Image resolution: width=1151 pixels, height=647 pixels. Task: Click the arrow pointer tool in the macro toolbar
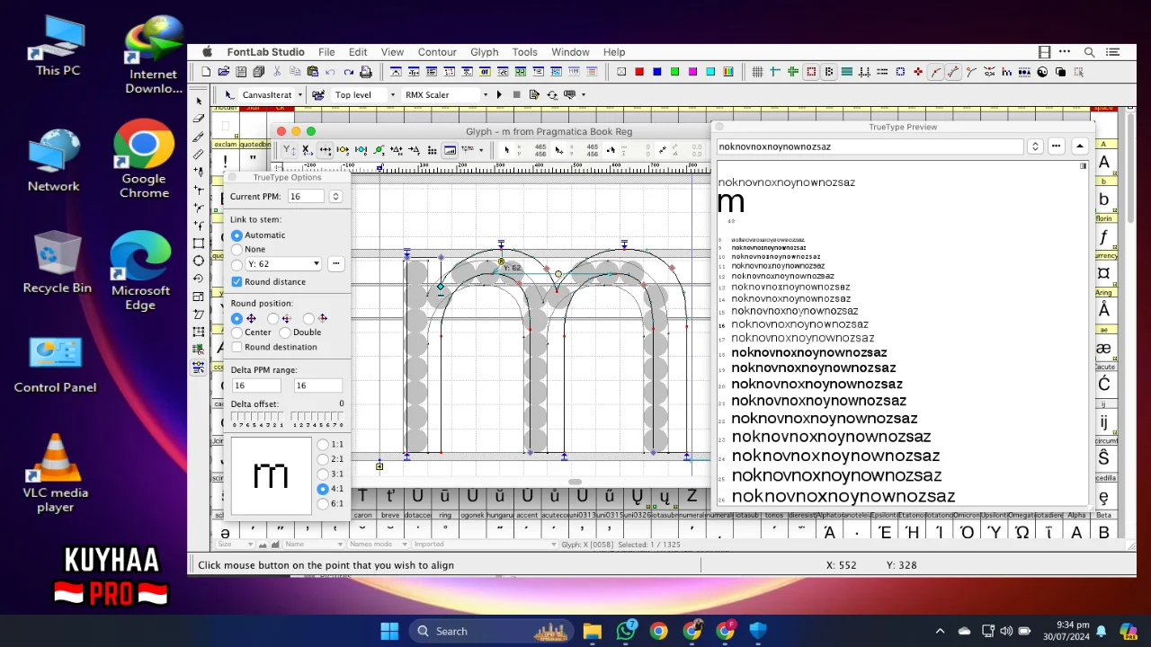tap(229, 94)
